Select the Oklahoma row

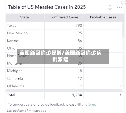(x=64, y=86)
